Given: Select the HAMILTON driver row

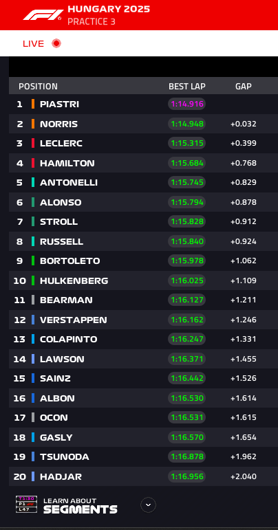Looking at the screenshot, I should 143,163.
